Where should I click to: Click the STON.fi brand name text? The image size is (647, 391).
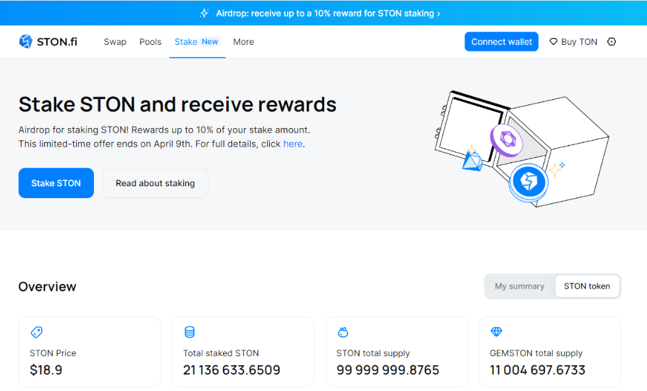tap(57, 42)
